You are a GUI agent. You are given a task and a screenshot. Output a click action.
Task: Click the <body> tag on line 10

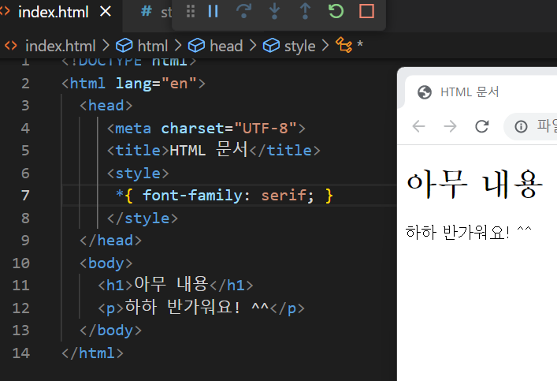point(106,263)
